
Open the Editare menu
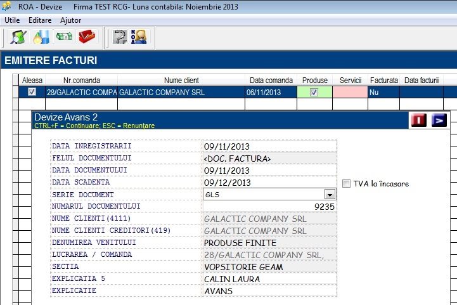[40, 20]
